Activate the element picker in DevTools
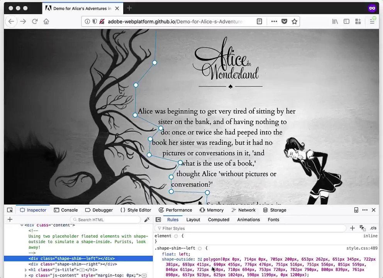 point(10,210)
